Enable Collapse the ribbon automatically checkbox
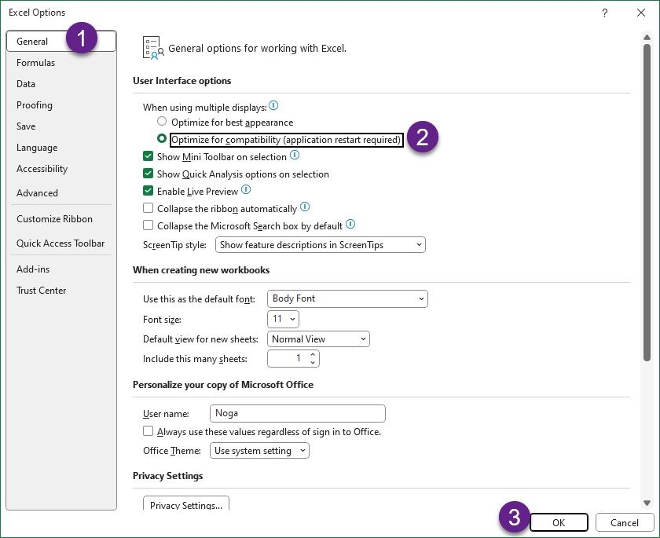 point(148,209)
